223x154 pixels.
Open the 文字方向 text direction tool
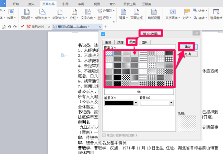(x=88, y=14)
